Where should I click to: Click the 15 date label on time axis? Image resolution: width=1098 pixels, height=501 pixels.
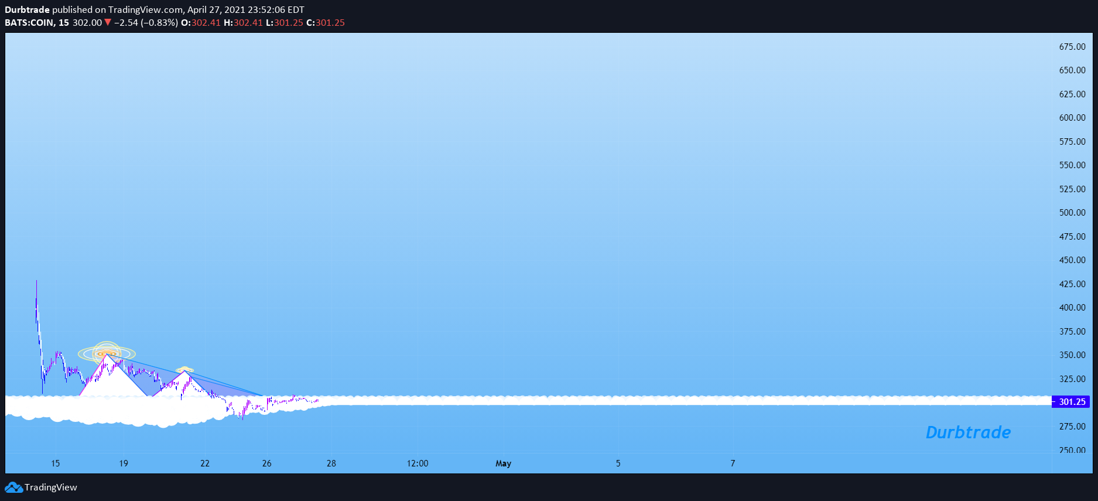point(56,463)
